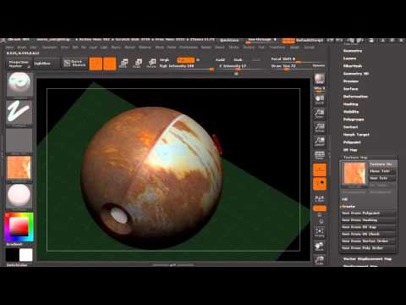Expand the Morph Target subpalette
This screenshot has height=305, width=406.
pos(356,135)
